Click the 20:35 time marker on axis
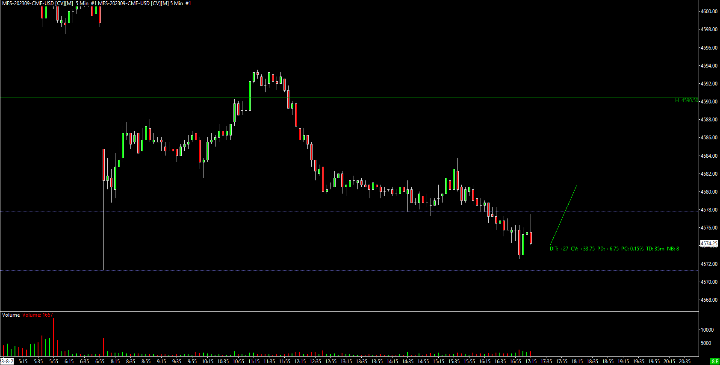The width and height of the screenshot is (720, 365). pyautogui.click(x=685, y=362)
